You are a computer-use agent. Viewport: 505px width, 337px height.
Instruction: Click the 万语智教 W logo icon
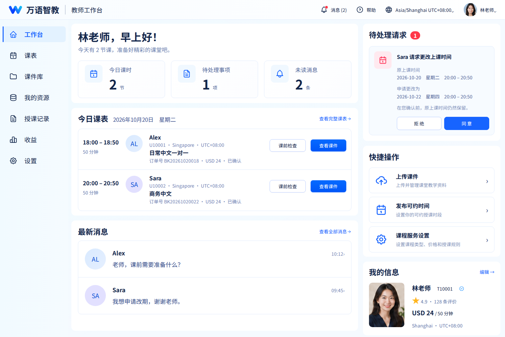click(15, 10)
